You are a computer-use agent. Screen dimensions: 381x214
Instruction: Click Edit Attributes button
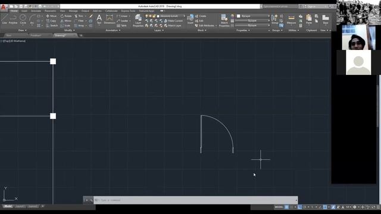[206, 26]
